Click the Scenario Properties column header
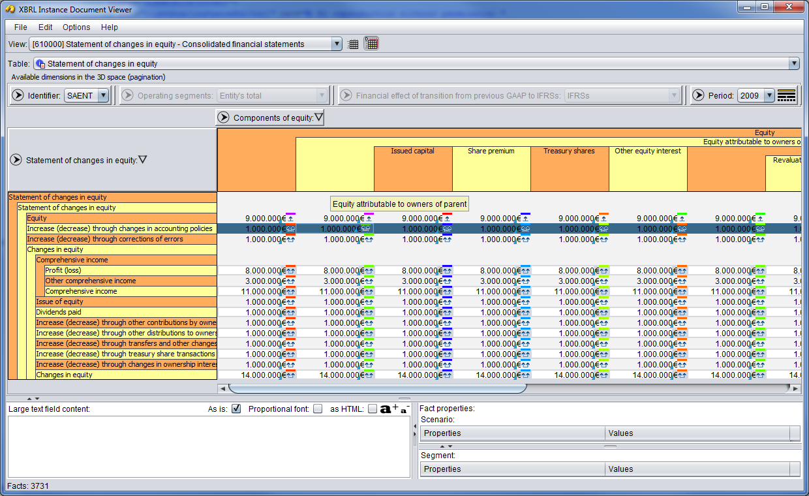Image resolution: width=809 pixels, height=496 pixels. click(x=513, y=433)
